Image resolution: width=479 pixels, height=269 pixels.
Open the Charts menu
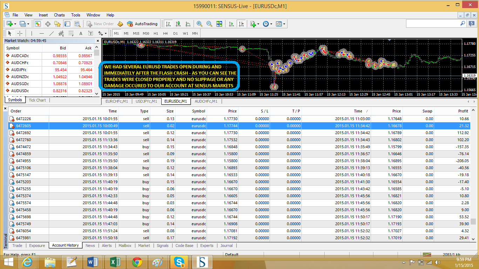[59, 15]
